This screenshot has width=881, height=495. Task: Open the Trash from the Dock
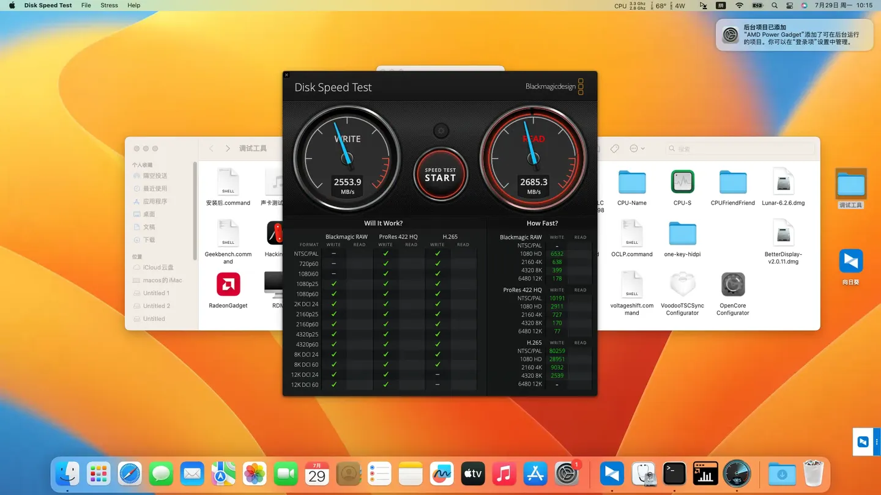814,474
